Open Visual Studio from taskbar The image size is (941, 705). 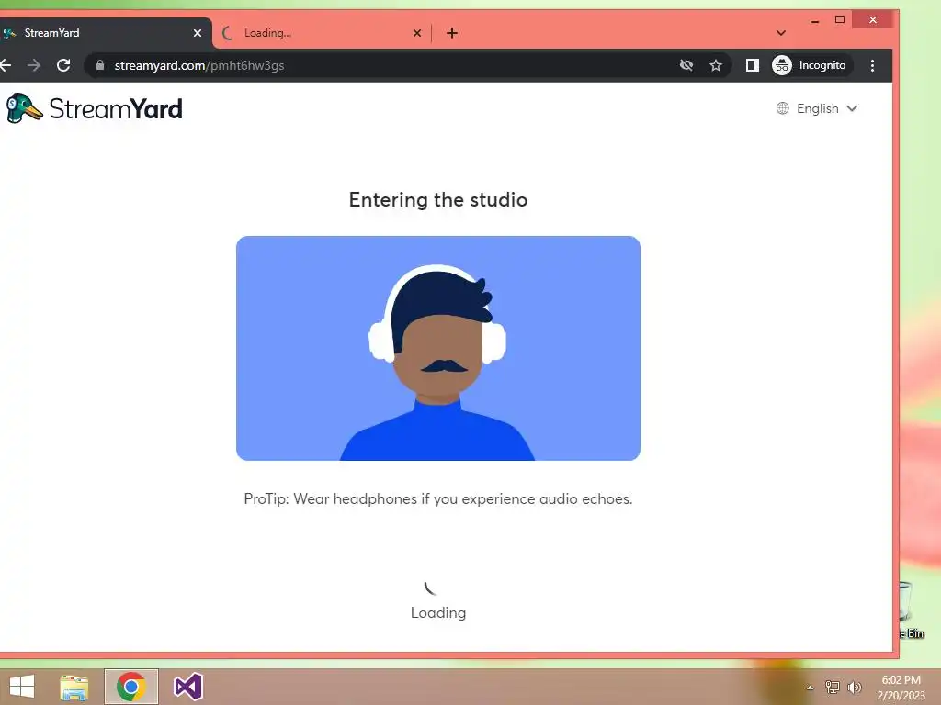(x=187, y=687)
